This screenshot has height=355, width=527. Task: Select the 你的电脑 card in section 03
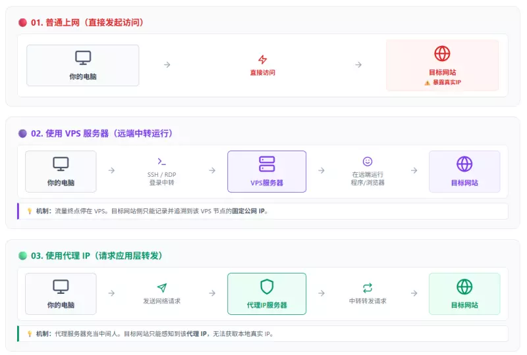click(61, 294)
